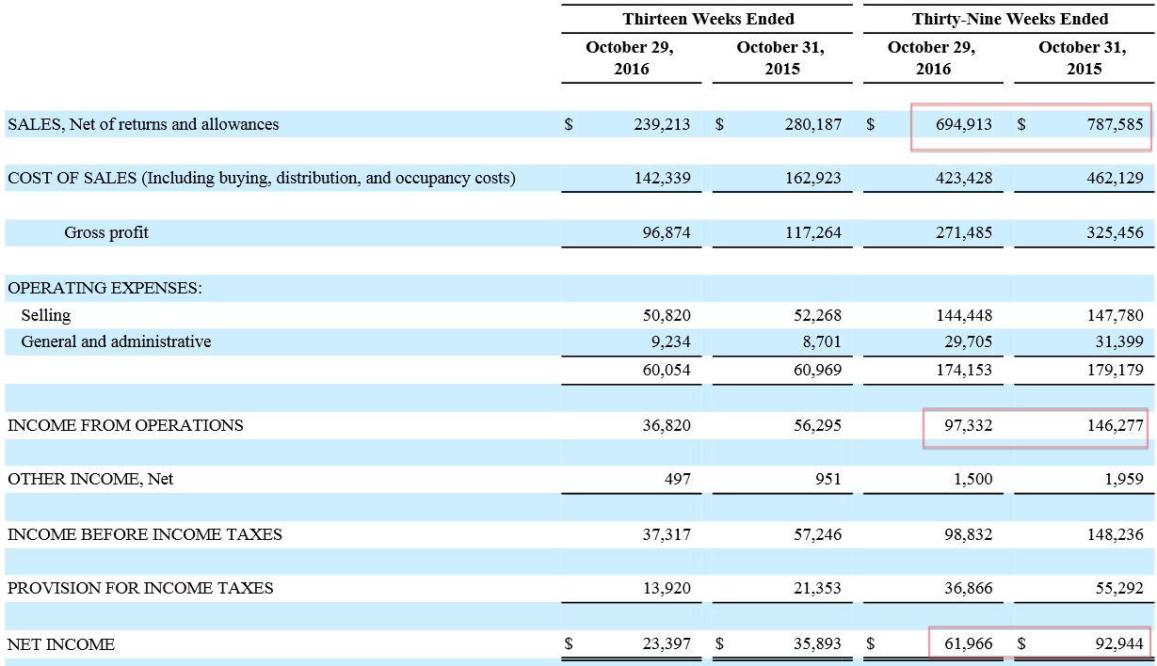
Task: Select the SALES, Net of returns row label
Action: pos(143,124)
